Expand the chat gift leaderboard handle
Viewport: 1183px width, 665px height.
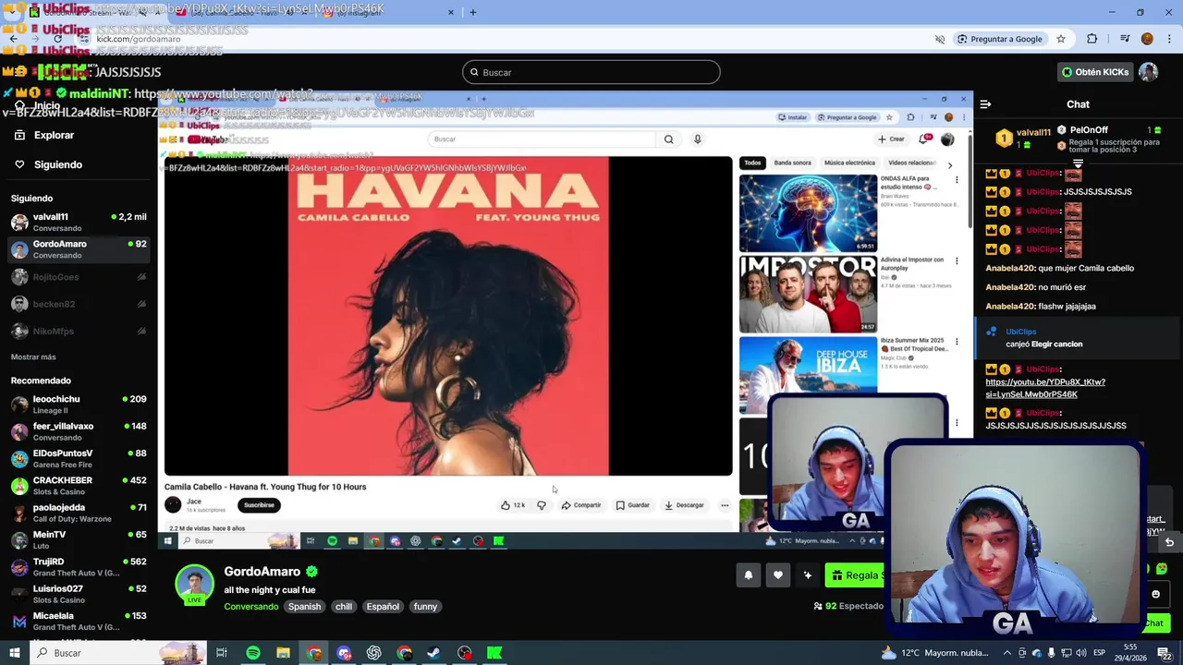click(x=1078, y=163)
